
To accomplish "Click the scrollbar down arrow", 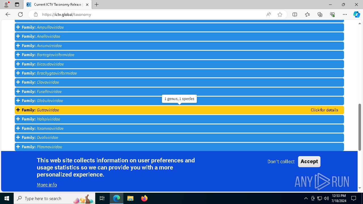I will (360, 188).
